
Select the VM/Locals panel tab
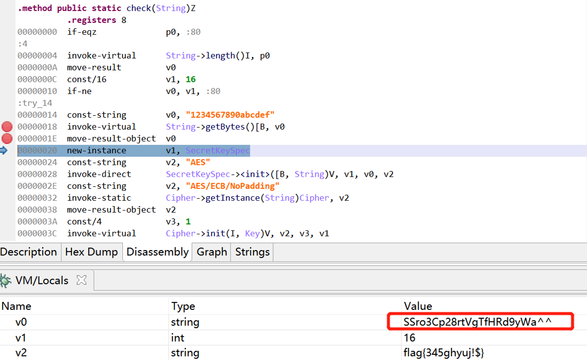point(42,281)
